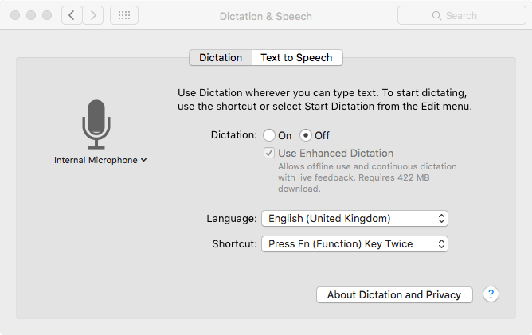Select the Dictation Off radio button
This screenshot has height=335, width=532.
click(x=305, y=135)
